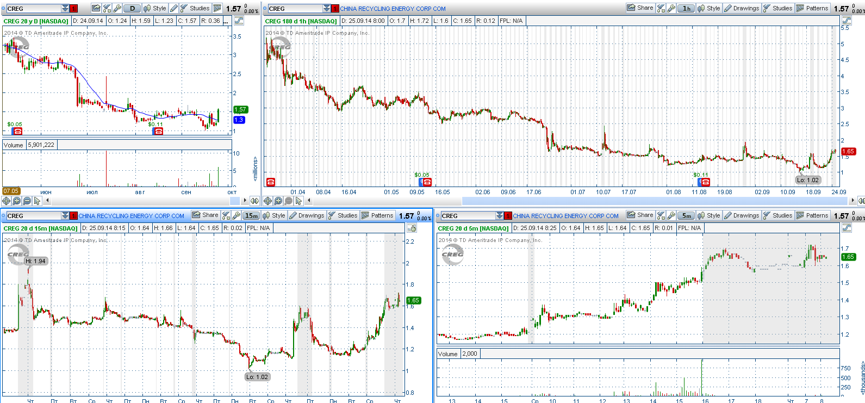Expand the time axis with the double-arrow icon under the daily chart

[254, 201]
